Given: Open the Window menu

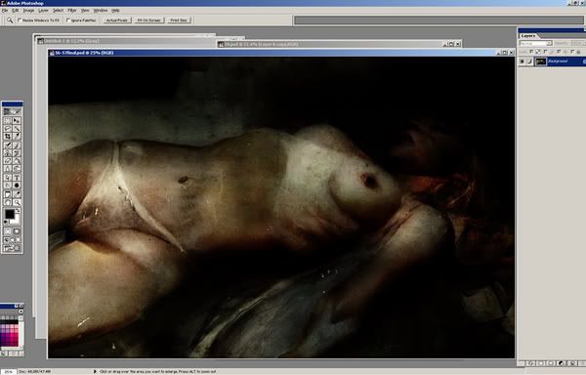Looking at the screenshot, I should coord(101,11).
